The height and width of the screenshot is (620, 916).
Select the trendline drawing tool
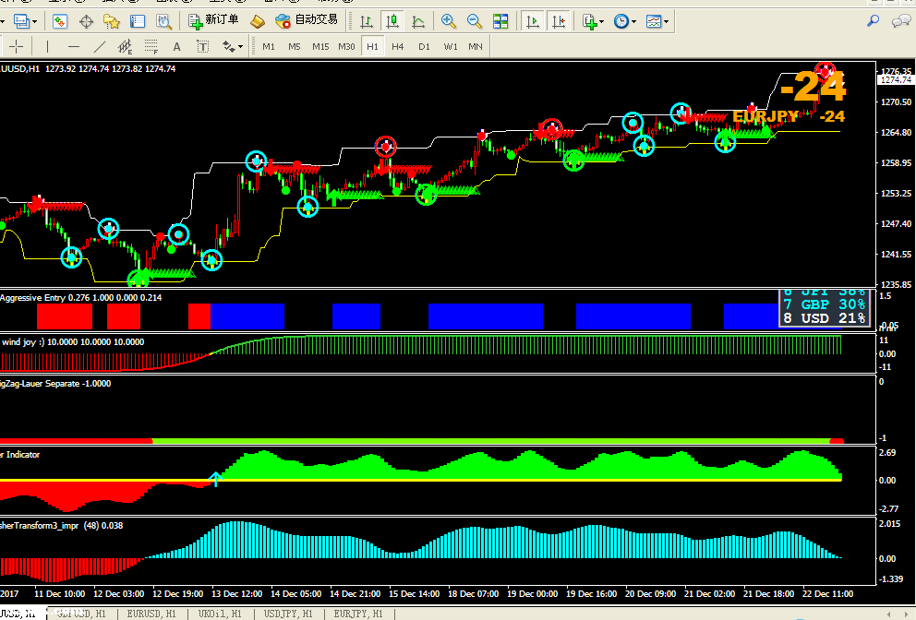pyautogui.click(x=100, y=47)
